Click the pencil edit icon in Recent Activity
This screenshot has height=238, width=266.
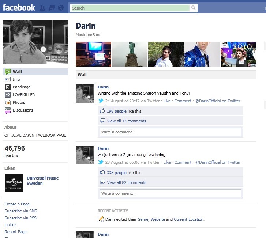click(101, 219)
